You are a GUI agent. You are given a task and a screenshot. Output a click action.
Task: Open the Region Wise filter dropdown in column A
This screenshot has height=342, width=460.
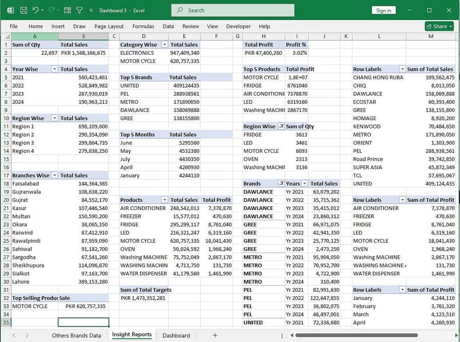click(54, 118)
